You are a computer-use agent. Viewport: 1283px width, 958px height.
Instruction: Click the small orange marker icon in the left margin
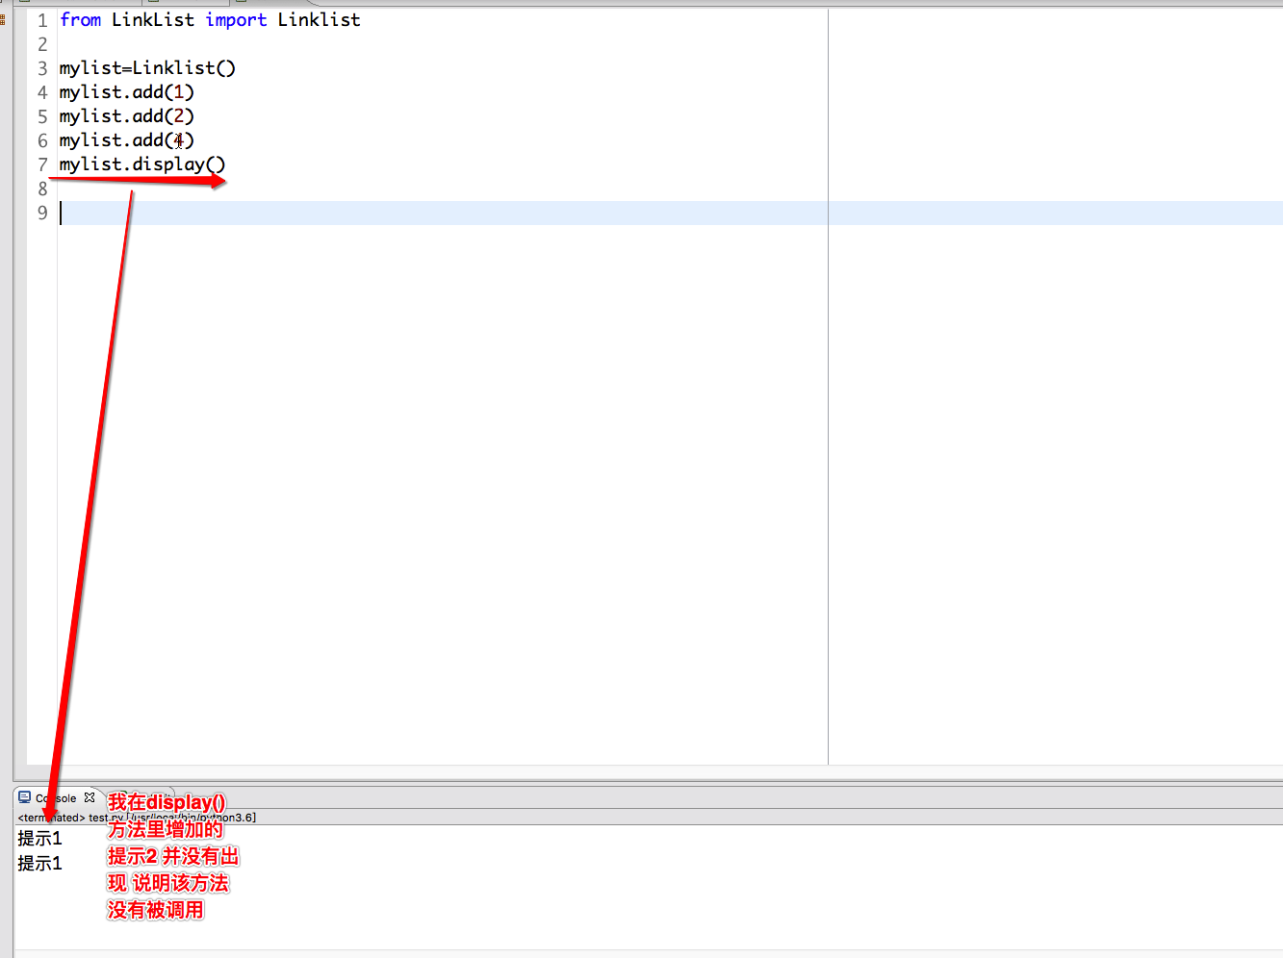coord(3,19)
